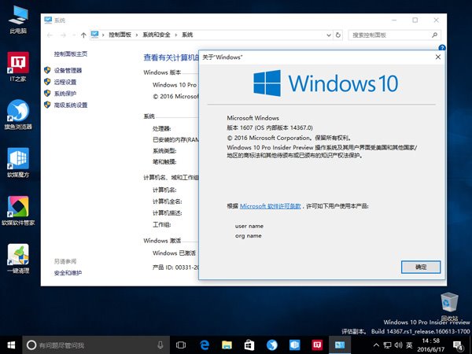
Task: Open the 回收站 recycle bin icon
Action: coord(449,307)
